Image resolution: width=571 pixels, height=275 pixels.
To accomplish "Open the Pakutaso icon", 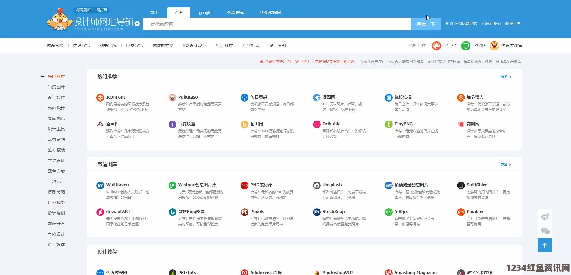I will click(172, 97).
